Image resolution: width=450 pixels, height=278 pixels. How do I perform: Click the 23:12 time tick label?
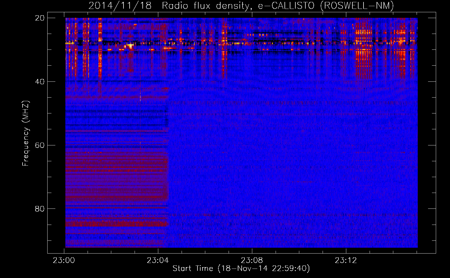(x=346, y=260)
